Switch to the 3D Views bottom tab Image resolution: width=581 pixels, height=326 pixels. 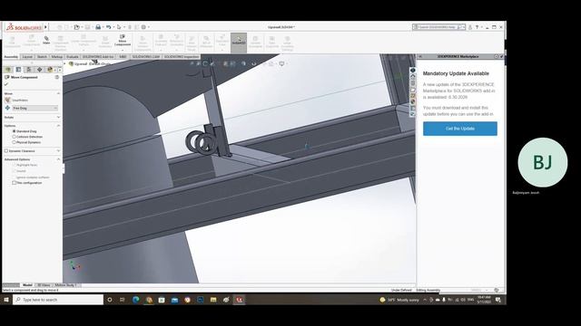pyautogui.click(x=44, y=285)
